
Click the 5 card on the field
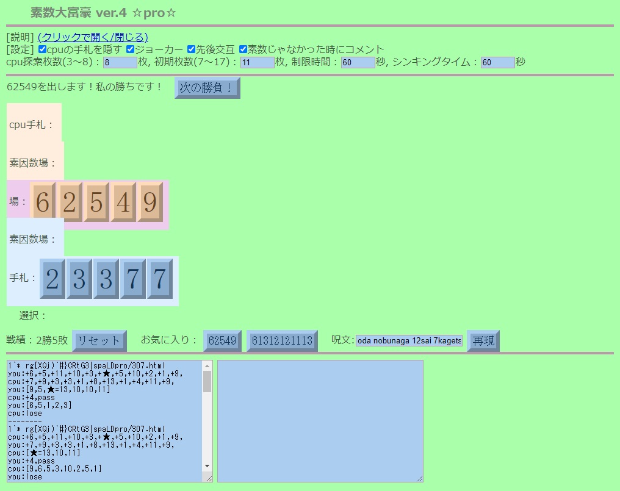pyautogui.click(x=96, y=202)
